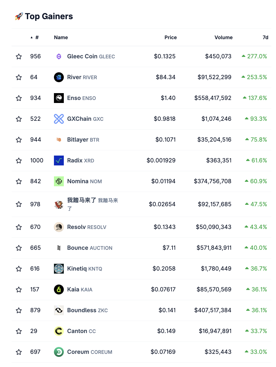
Task: Select the River coin logo
Action: 59,77
